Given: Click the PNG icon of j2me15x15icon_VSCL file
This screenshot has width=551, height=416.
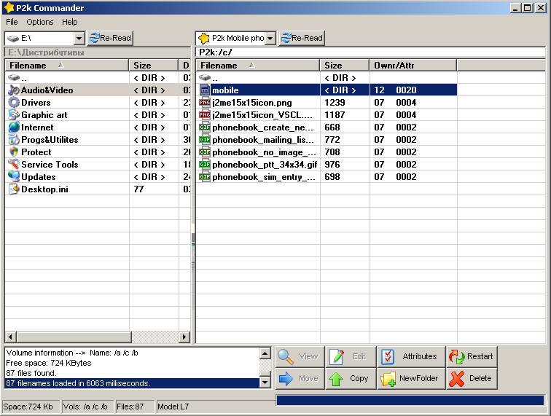Looking at the screenshot, I should click(x=205, y=114).
